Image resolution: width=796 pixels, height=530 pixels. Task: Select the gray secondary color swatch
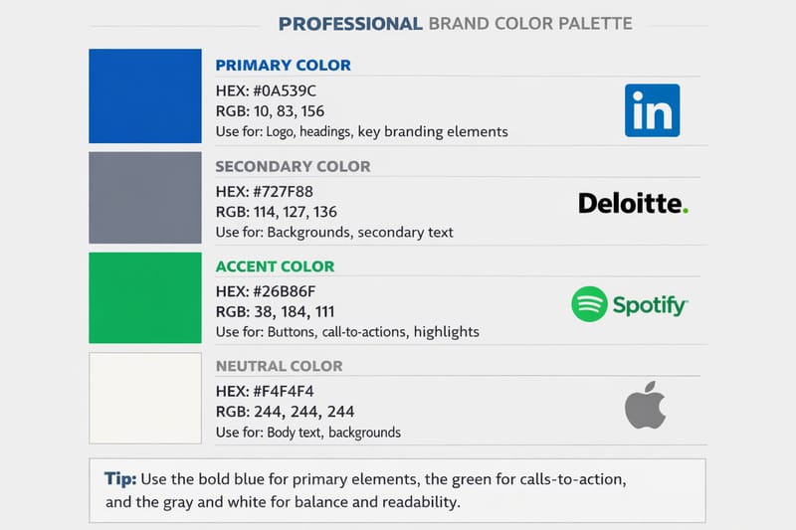[145, 198]
